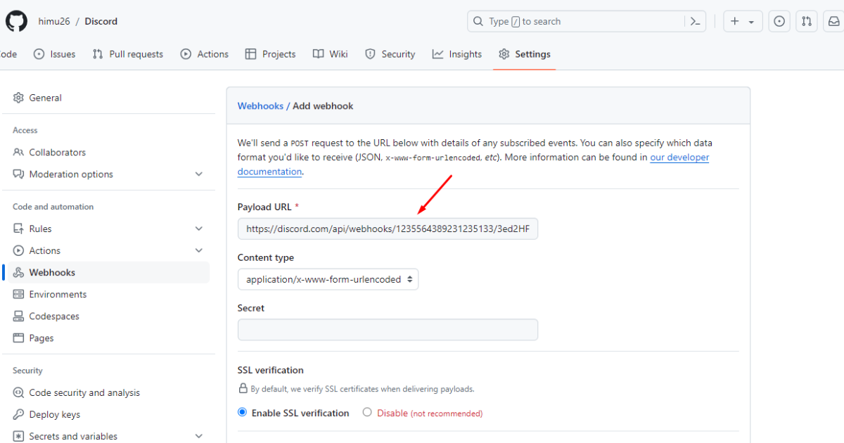The height and width of the screenshot is (443, 844).
Task: Click the Secret input field
Action: (x=388, y=330)
